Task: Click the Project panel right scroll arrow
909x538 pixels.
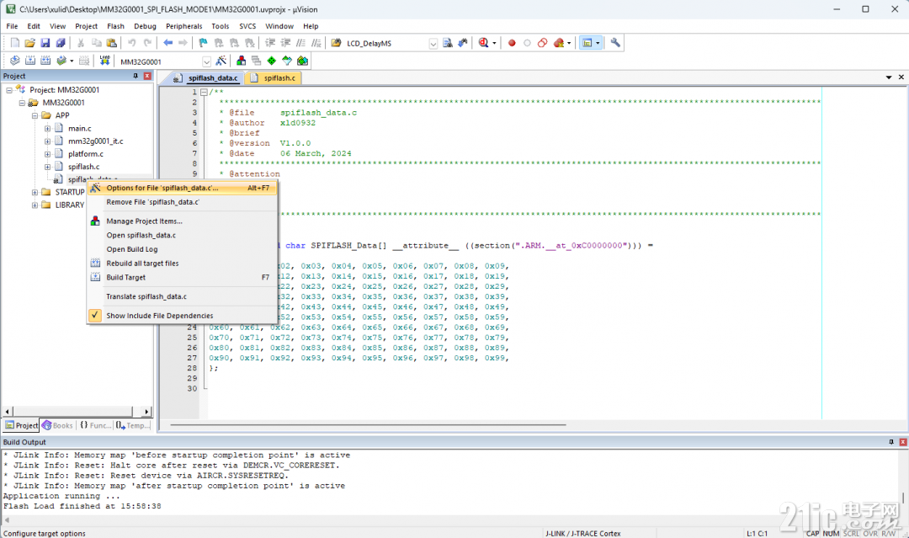Action: pos(146,412)
